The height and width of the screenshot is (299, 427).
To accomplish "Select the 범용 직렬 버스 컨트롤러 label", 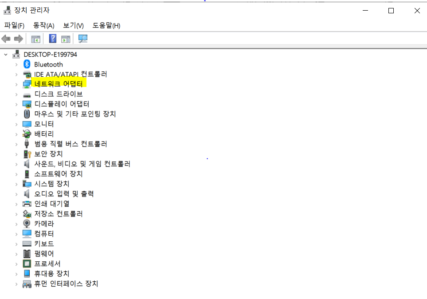I will pos(71,144).
